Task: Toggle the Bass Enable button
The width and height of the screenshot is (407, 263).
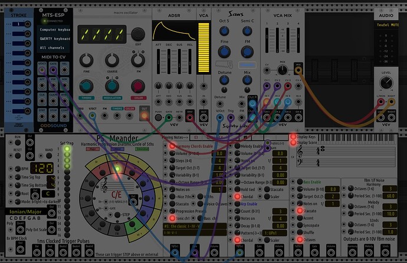Action: [300, 182]
